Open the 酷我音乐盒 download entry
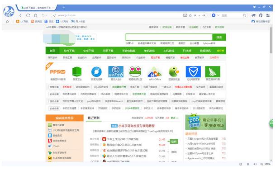Screen dimensions: 276x170 tap(124, 145)
